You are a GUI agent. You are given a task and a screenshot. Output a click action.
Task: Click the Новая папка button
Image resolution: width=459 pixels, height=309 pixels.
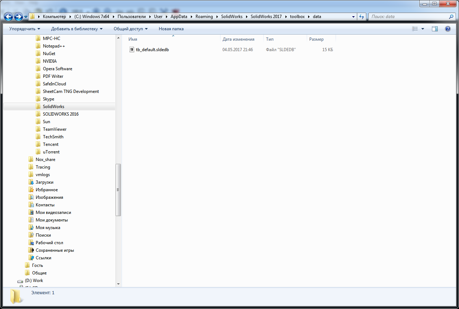[171, 28]
